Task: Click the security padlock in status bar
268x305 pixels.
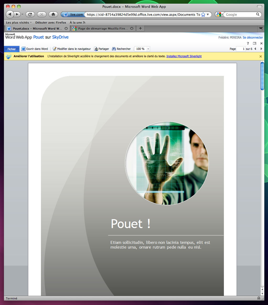Action: point(259,298)
